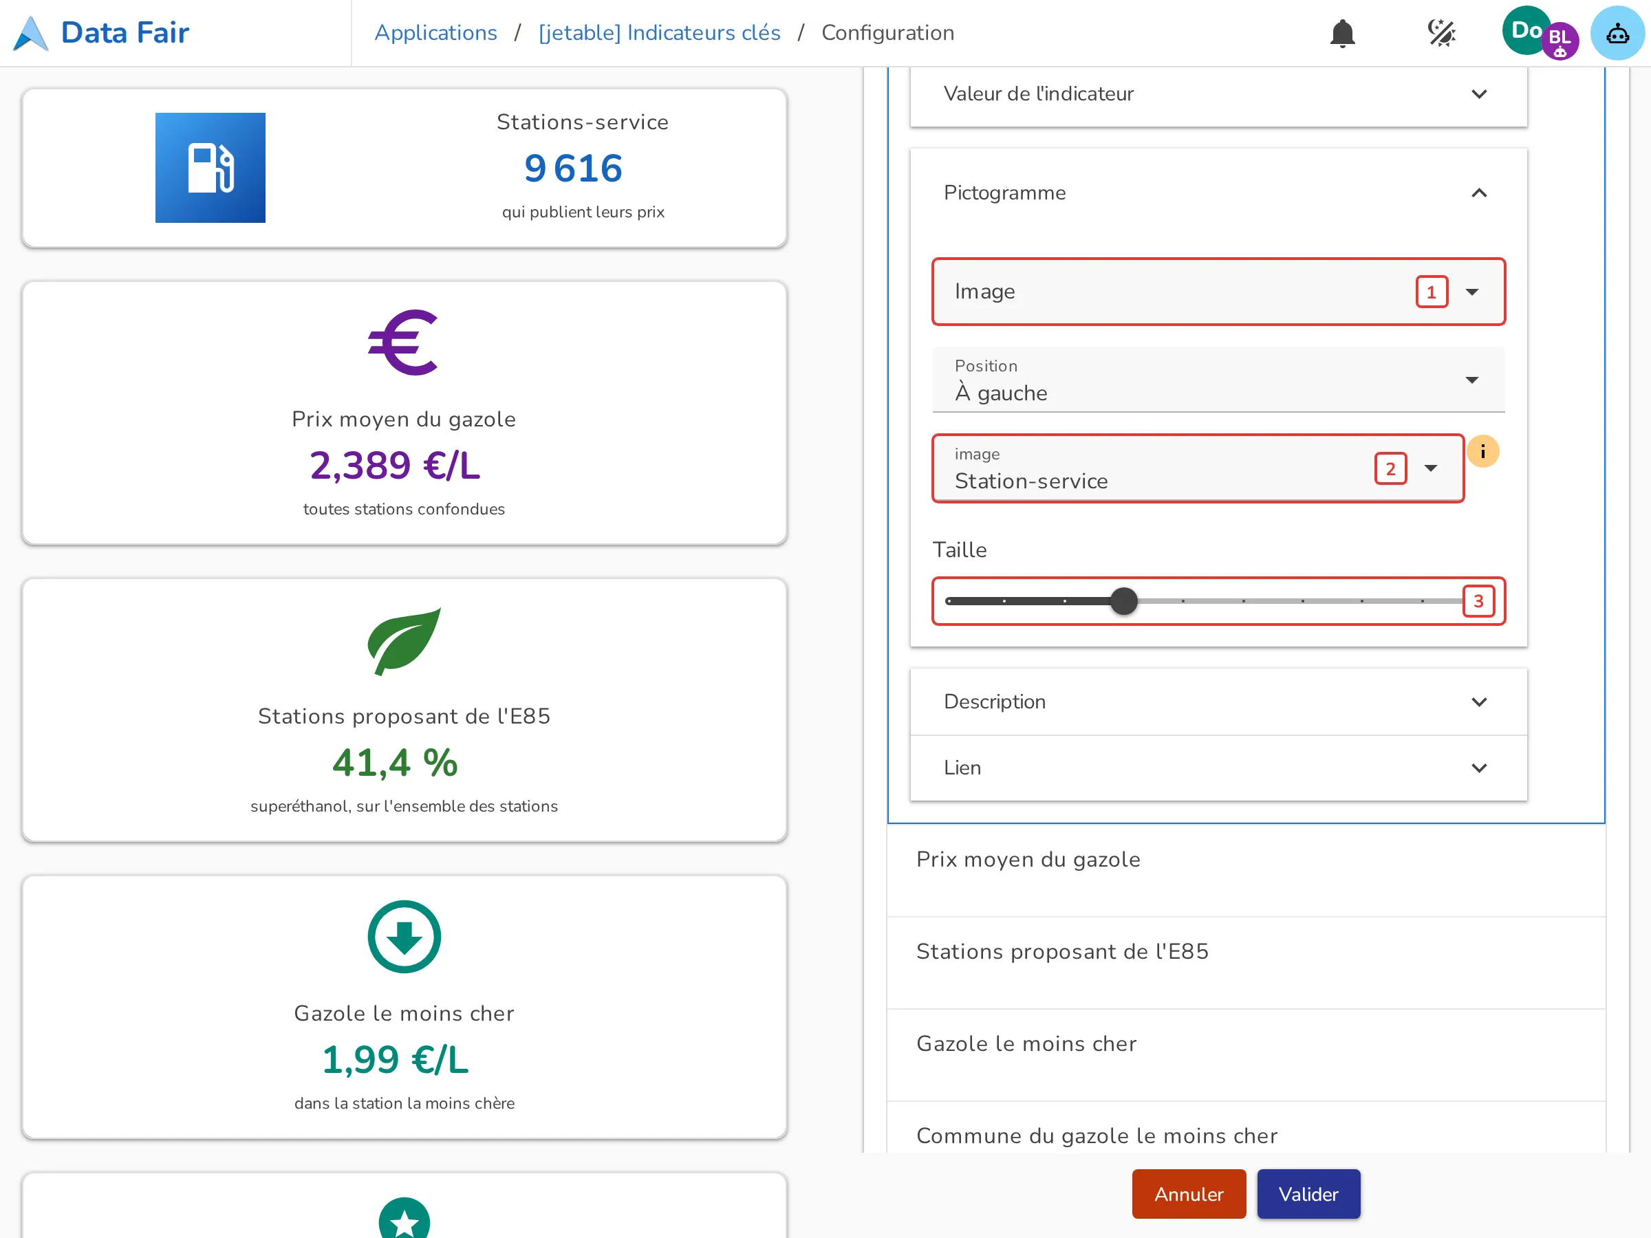The width and height of the screenshot is (1651, 1238).
Task: Open Commune du gazole le moins cher item
Action: pos(1245,1129)
